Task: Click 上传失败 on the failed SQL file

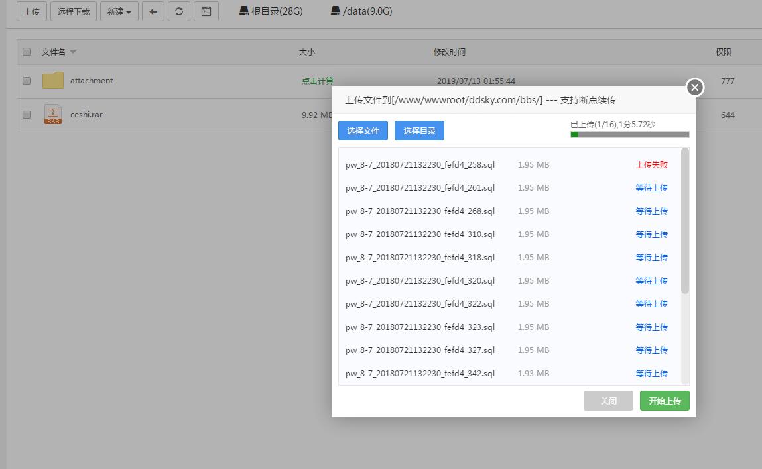Action: [651, 164]
